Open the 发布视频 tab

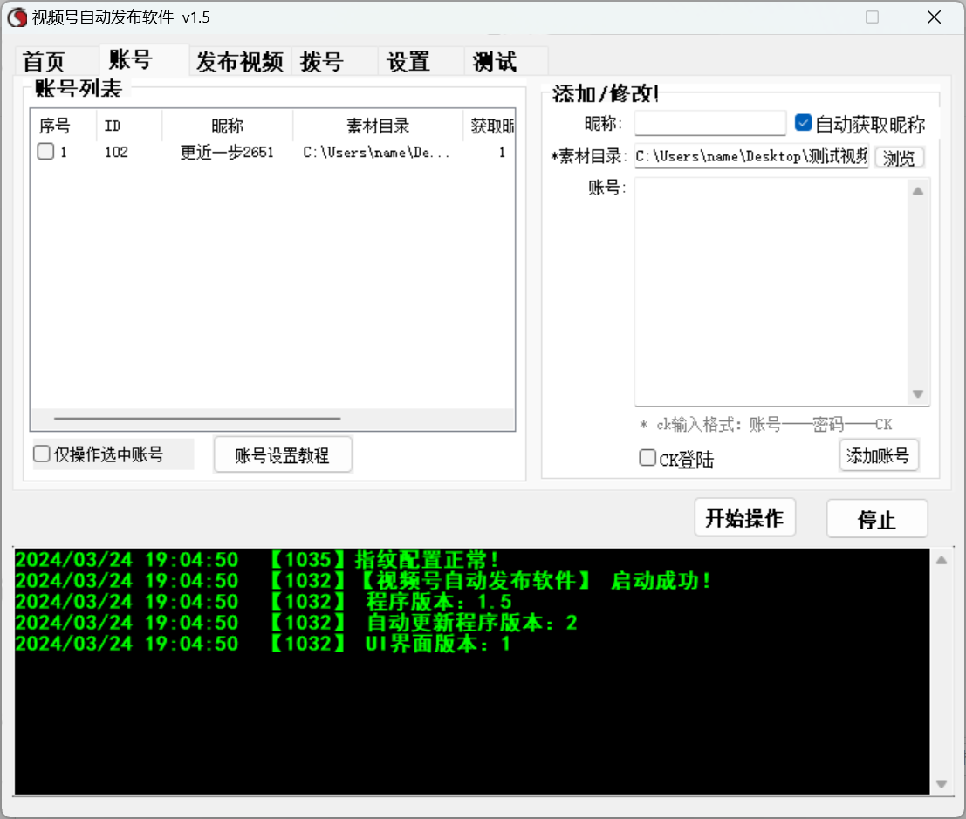pyautogui.click(x=240, y=62)
